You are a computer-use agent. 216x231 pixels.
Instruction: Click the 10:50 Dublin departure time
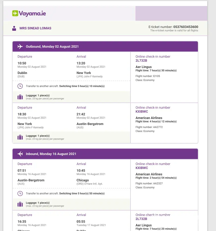(x=22, y=63)
